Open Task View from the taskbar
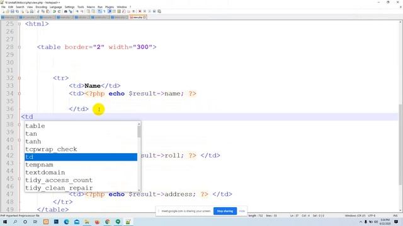 35,222
